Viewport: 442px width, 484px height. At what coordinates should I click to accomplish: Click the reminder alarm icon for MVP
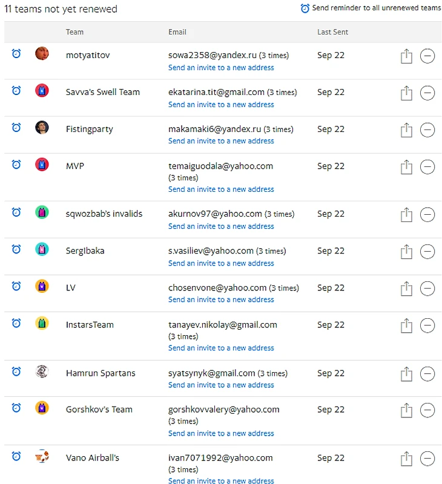tap(16, 165)
